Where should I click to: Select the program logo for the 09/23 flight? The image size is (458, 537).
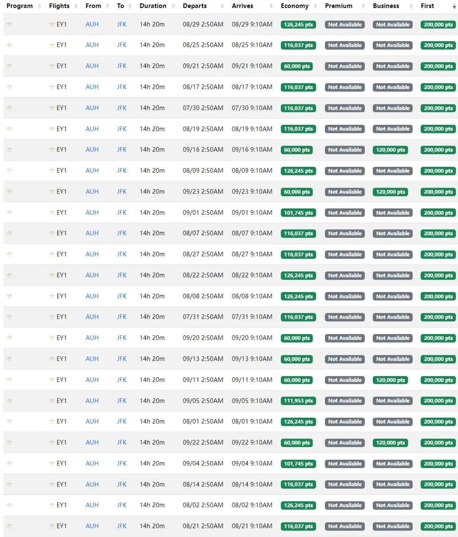[x=9, y=191]
